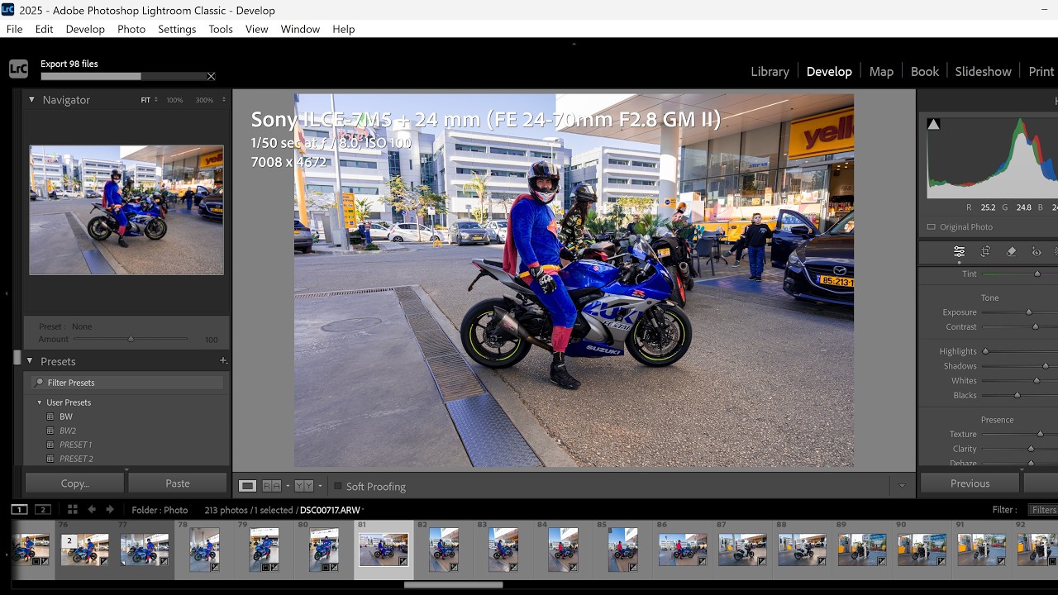The image size is (1058, 595).
Task: Collapse the Navigator panel
Action: [x=31, y=100]
